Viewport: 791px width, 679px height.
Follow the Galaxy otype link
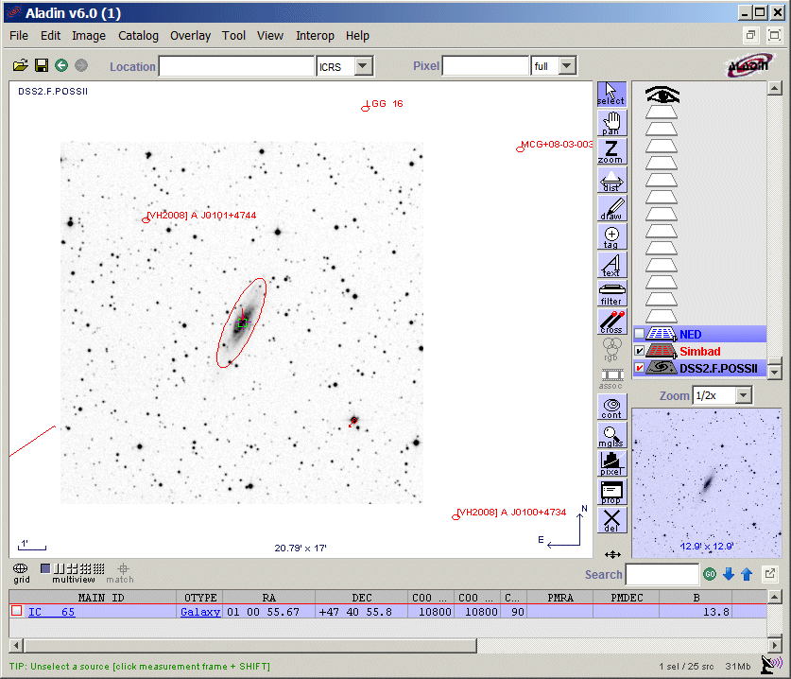200,612
